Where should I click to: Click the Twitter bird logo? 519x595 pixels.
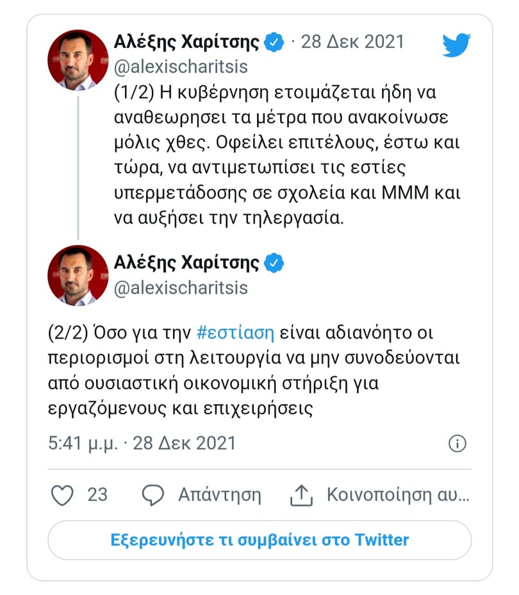point(456,45)
